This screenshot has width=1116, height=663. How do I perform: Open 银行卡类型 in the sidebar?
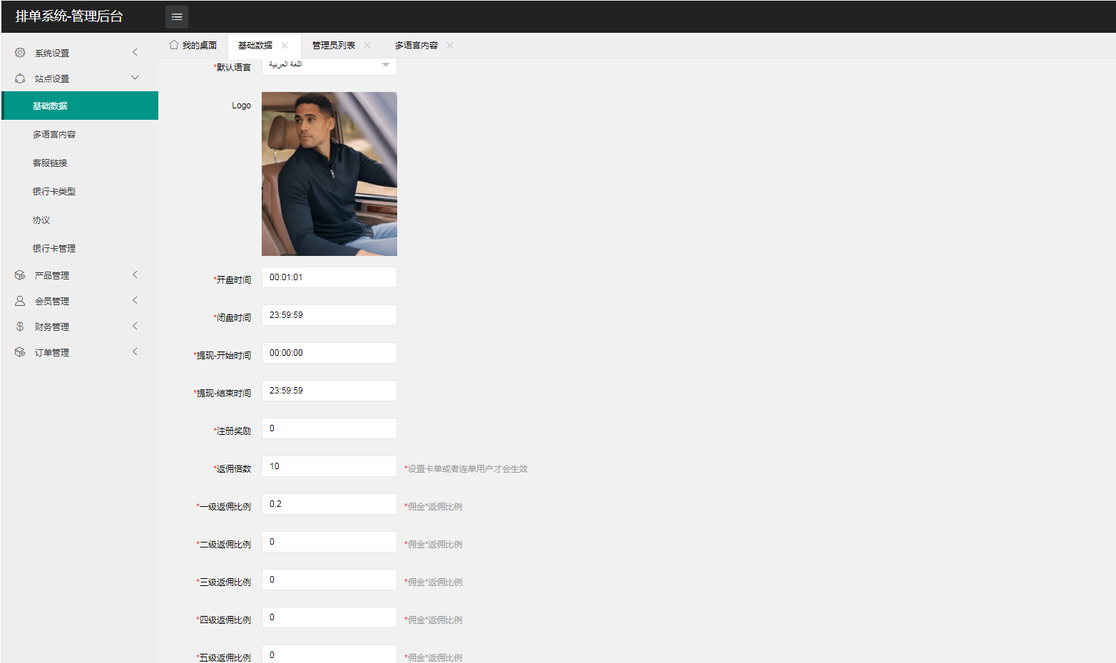[x=54, y=191]
